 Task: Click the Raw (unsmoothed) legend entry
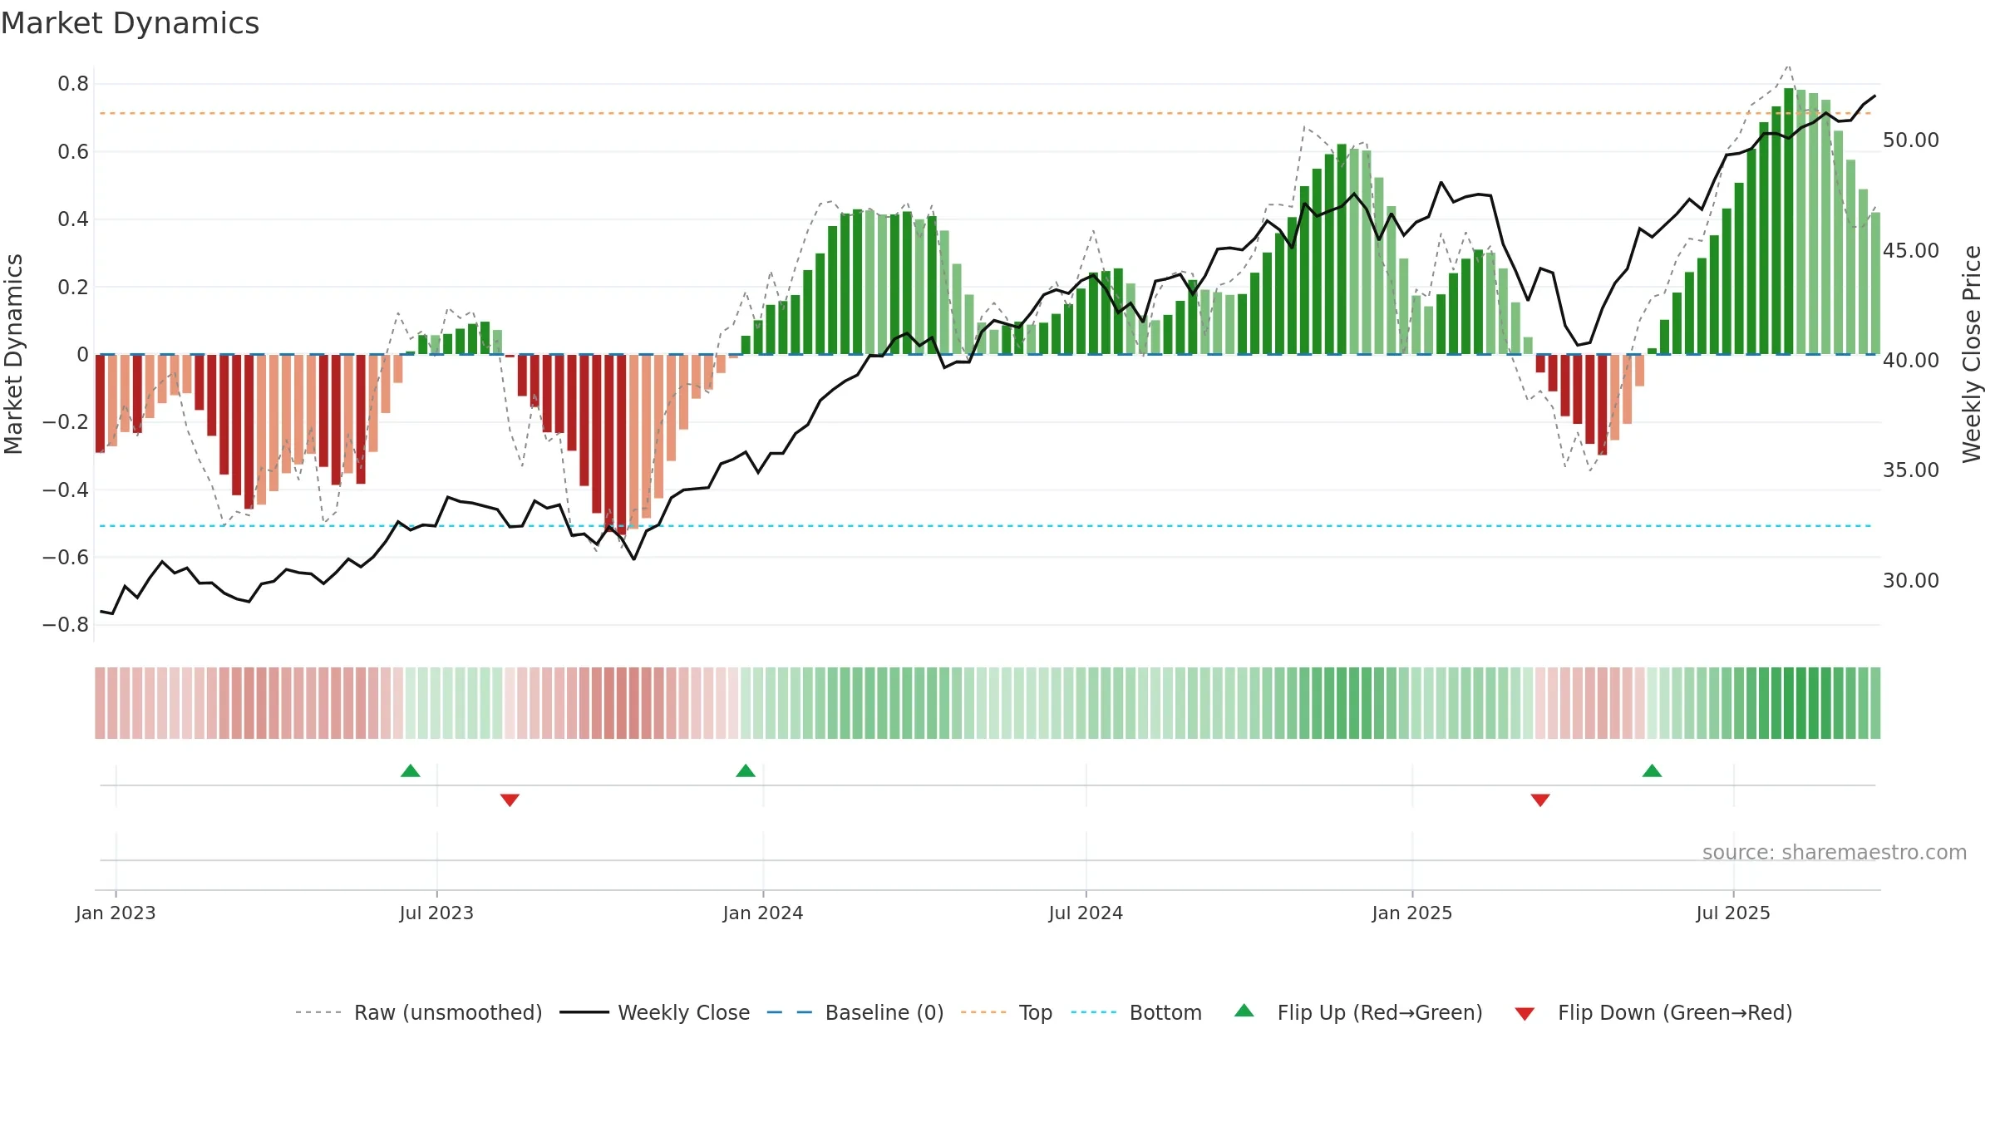click(x=418, y=1012)
